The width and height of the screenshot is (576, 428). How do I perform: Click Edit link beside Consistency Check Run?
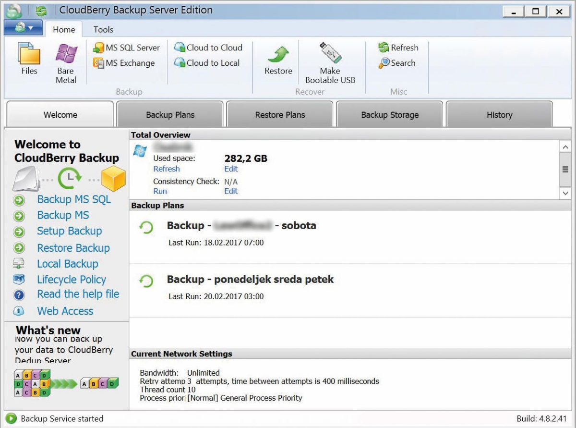pyautogui.click(x=231, y=191)
